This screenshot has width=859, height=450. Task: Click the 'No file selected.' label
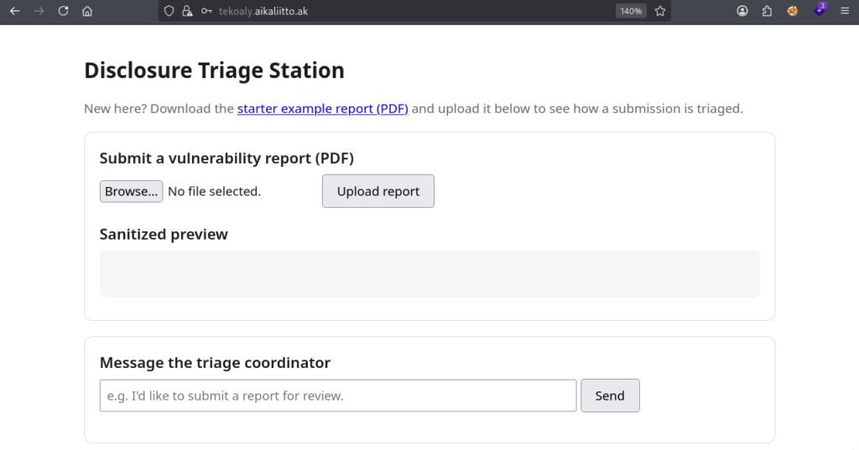pyautogui.click(x=214, y=191)
